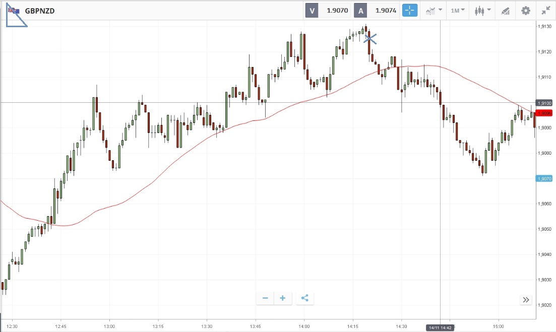Click the blue 1.9070 price tag
556x332 pixels.
pos(545,178)
